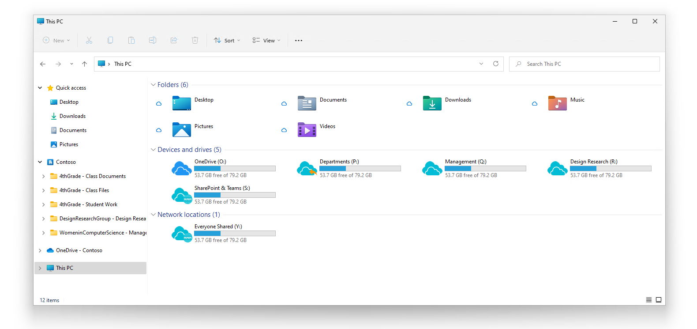Click the Paste clipboard icon

click(x=131, y=40)
